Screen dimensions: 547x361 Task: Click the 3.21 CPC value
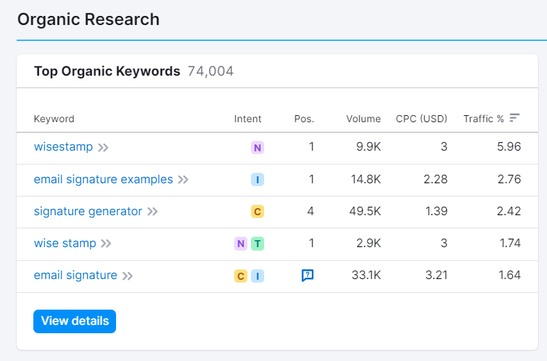436,275
